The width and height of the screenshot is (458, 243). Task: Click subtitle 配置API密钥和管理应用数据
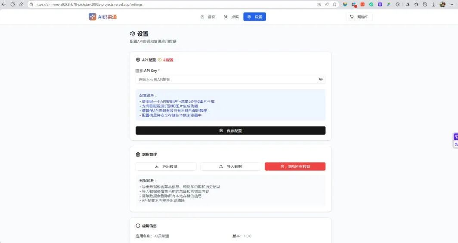[x=153, y=41]
